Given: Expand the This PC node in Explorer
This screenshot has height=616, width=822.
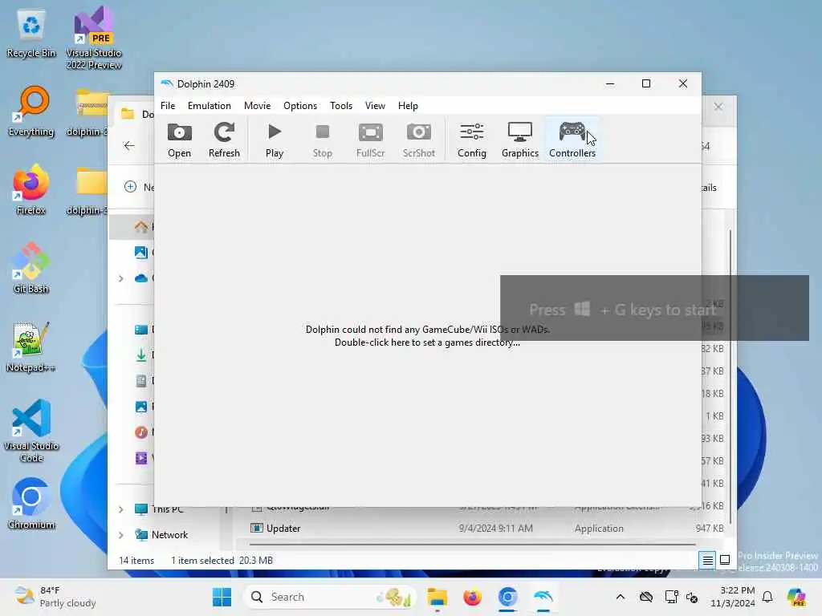Looking at the screenshot, I should click(121, 509).
